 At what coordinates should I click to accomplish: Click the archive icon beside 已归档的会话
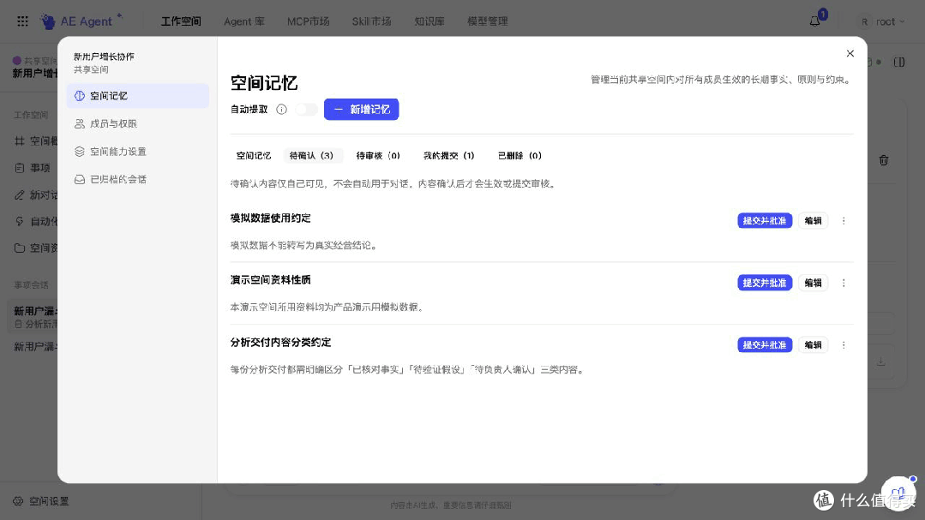coord(80,179)
